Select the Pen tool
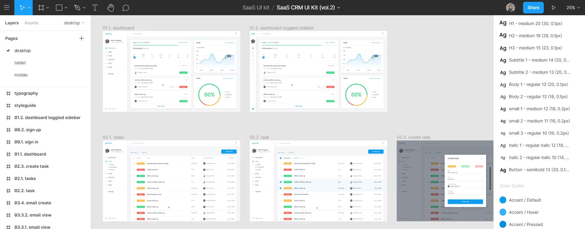585x229 pixels. pos(78,8)
